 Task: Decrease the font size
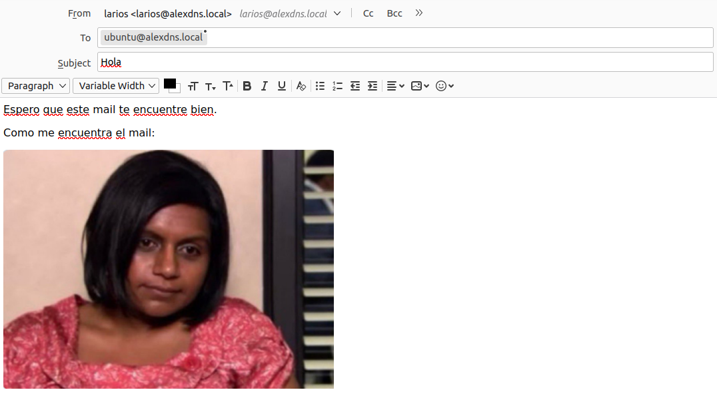pos(211,86)
